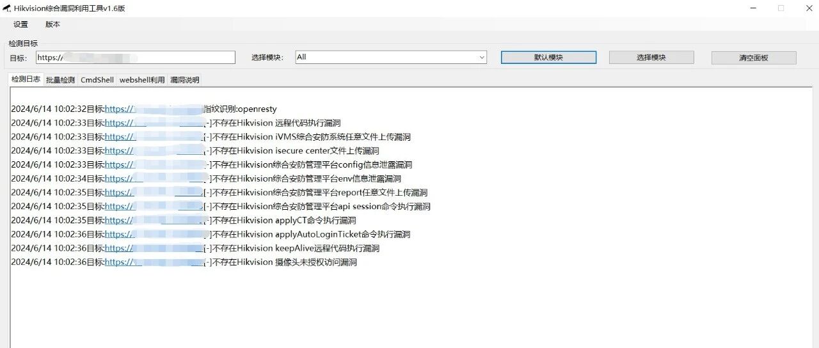This screenshot has width=819, height=348.
Task: Click timestamp 10:02:34 on the env row
Action: [69, 178]
